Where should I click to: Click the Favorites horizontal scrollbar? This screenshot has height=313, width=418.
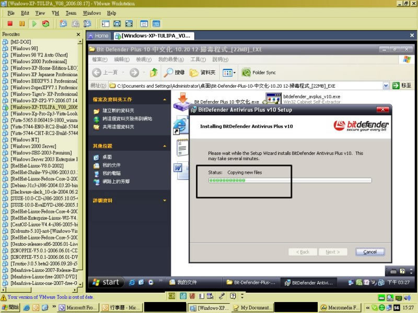pyautogui.click(x=40, y=290)
